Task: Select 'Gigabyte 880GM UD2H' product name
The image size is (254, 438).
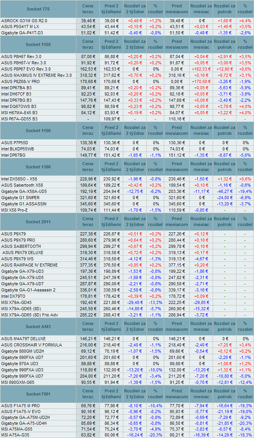Action: click(22, 351)
